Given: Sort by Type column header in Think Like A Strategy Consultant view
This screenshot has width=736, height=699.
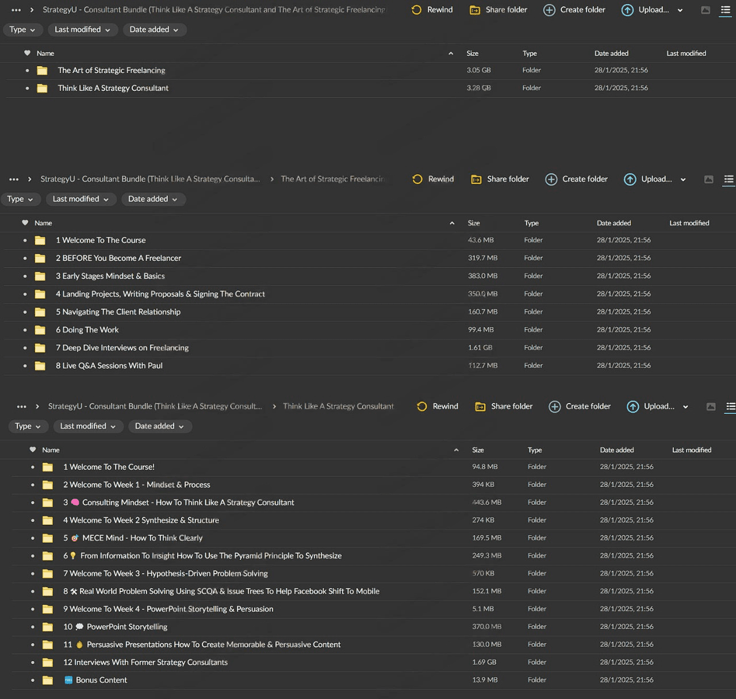Looking at the screenshot, I should (x=535, y=450).
